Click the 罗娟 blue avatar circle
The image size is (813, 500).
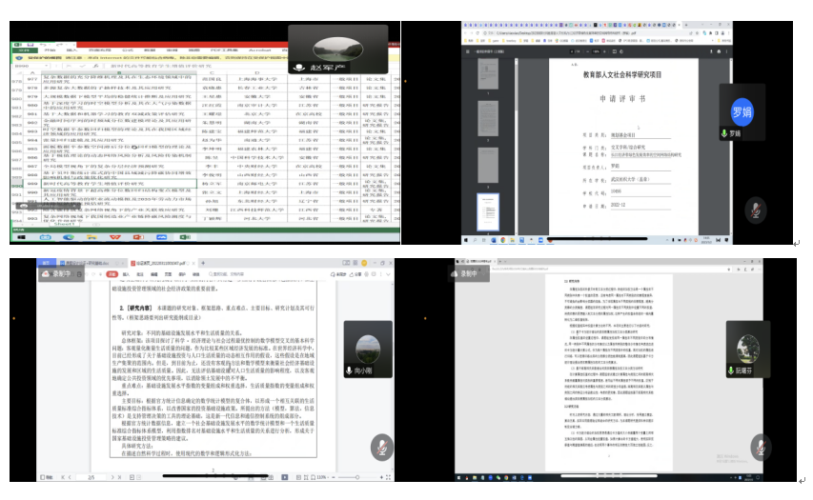pyautogui.click(x=742, y=111)
